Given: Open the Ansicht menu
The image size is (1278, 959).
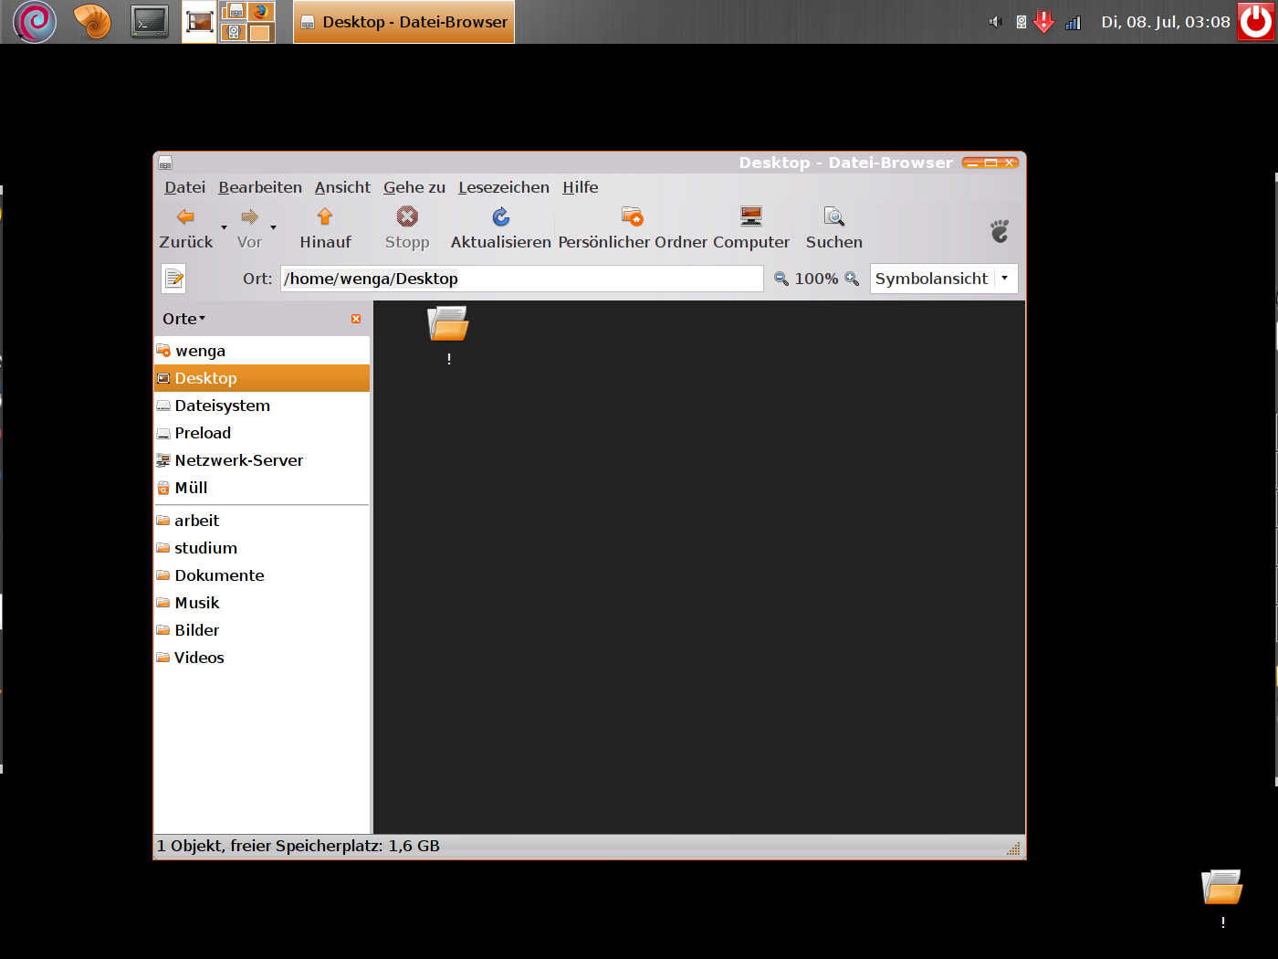Looking at the screenshot, I should [342, 187].
